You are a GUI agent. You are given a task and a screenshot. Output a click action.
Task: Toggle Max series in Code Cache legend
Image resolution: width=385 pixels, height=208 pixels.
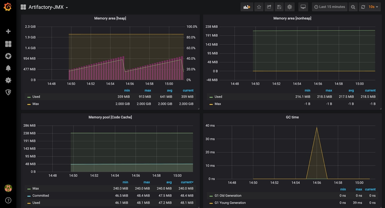[x=36, y=189]
